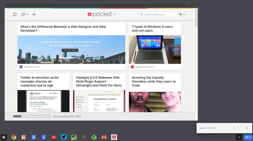The height and width of the screenshot is (141, 253).
Task: Open Pocket from the shelf
Action: click(114, 137)
